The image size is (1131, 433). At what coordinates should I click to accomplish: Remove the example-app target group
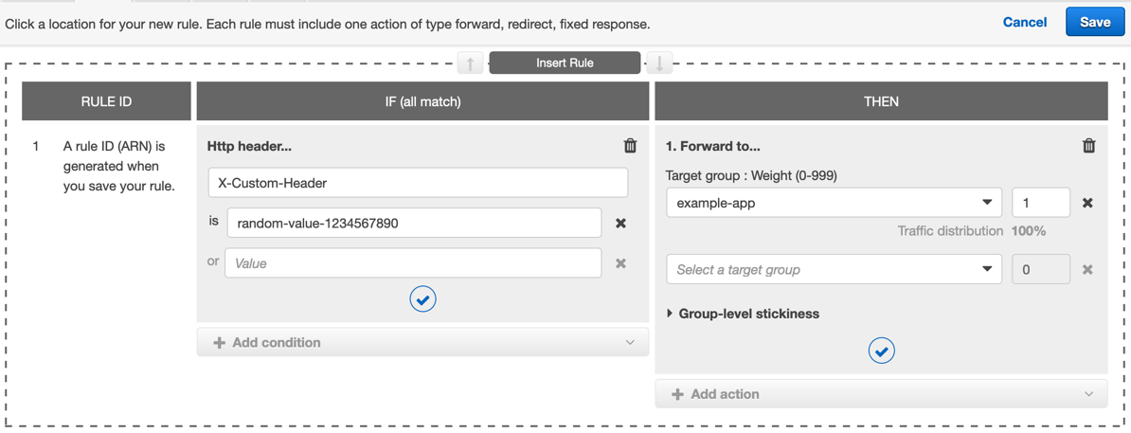(1087, 203)
